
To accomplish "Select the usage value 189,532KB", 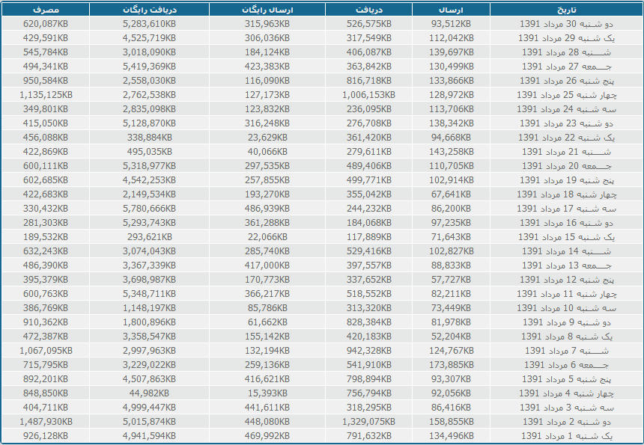I will [x=46, y=237].
